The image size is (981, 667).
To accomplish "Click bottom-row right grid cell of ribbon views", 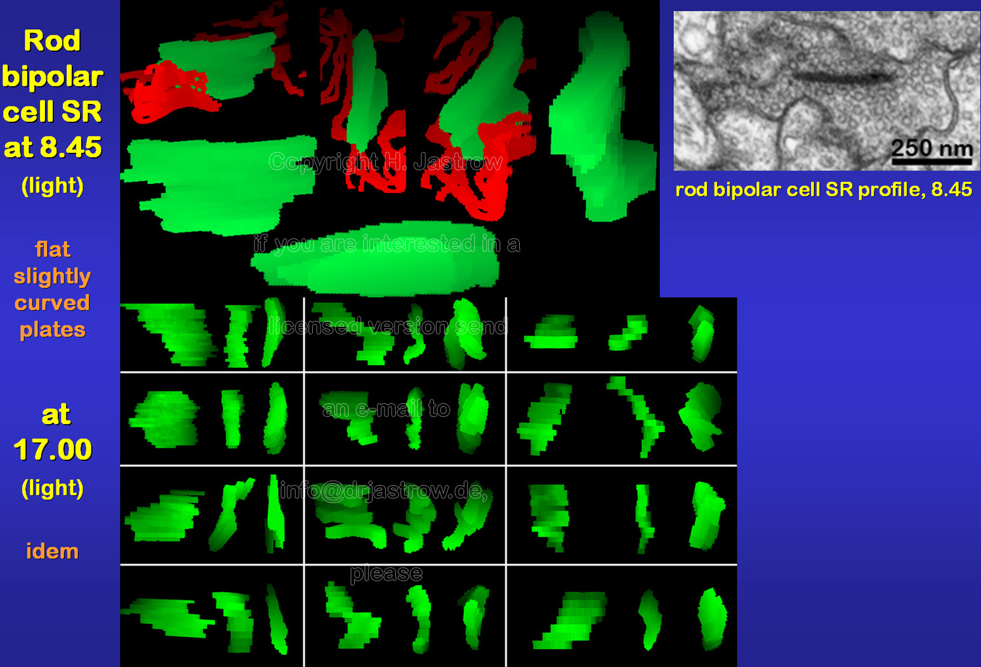I will click(622, 616).
